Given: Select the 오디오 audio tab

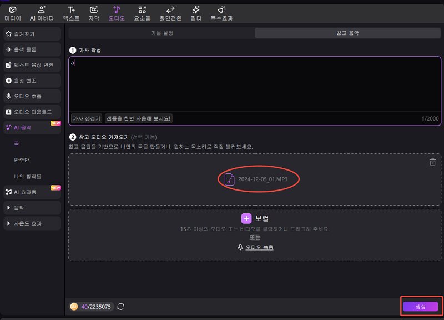Looking at the screenshot, I should pos(117,13).
